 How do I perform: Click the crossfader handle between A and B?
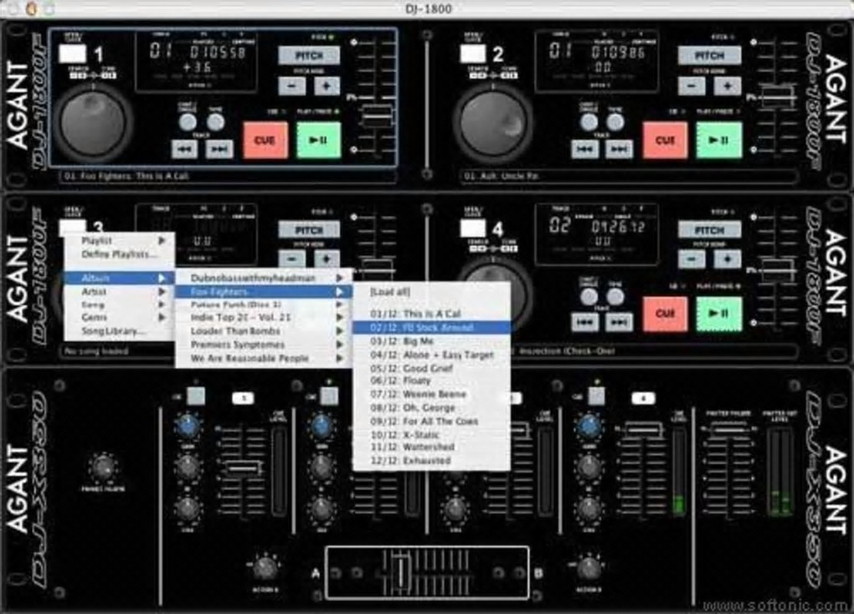point(402,571)
